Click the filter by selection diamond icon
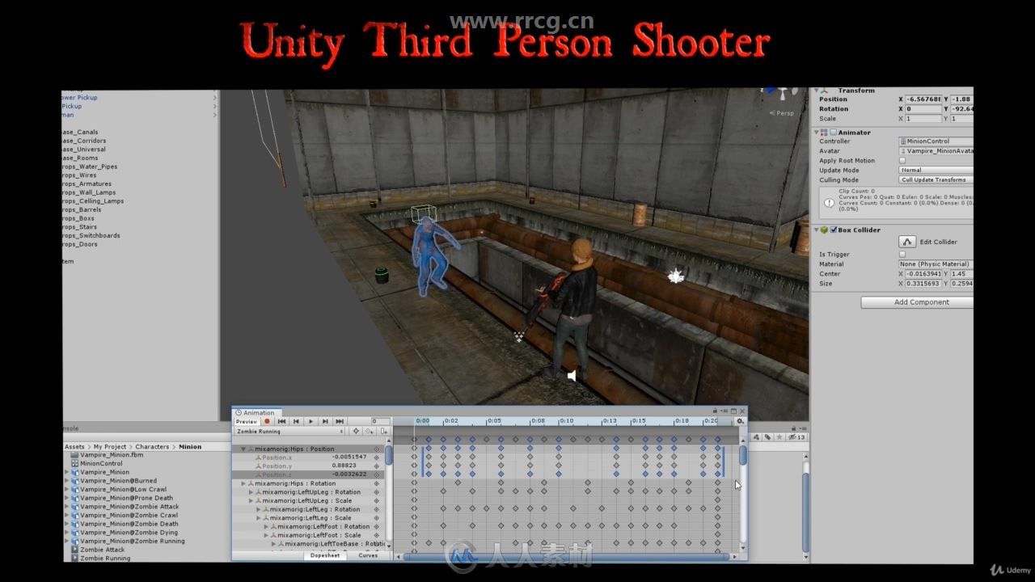The width and height of the screenshot is (1035, 582). [x=356, y=432]
